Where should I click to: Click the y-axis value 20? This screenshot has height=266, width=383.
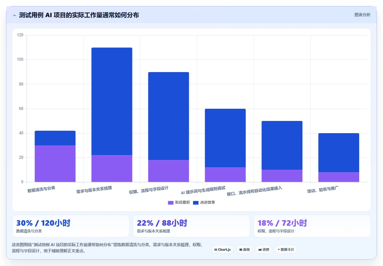point(21,158)
